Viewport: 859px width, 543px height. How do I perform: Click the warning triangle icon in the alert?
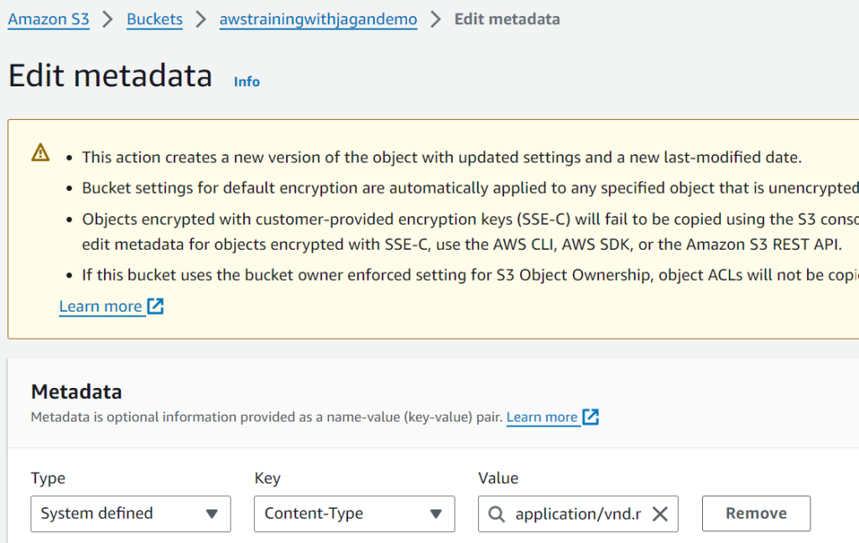click(40, 153)
